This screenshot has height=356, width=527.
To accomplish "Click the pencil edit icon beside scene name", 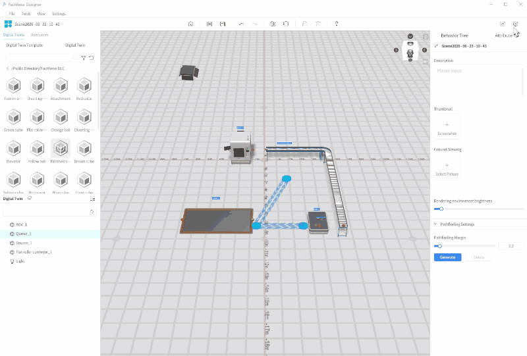I will pyautogui.click(x=437, y=45).
